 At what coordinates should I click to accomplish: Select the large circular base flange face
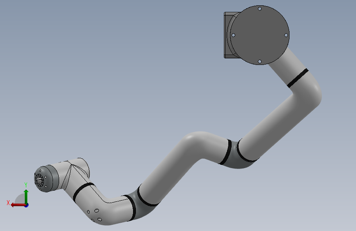[x=260, y=35]
